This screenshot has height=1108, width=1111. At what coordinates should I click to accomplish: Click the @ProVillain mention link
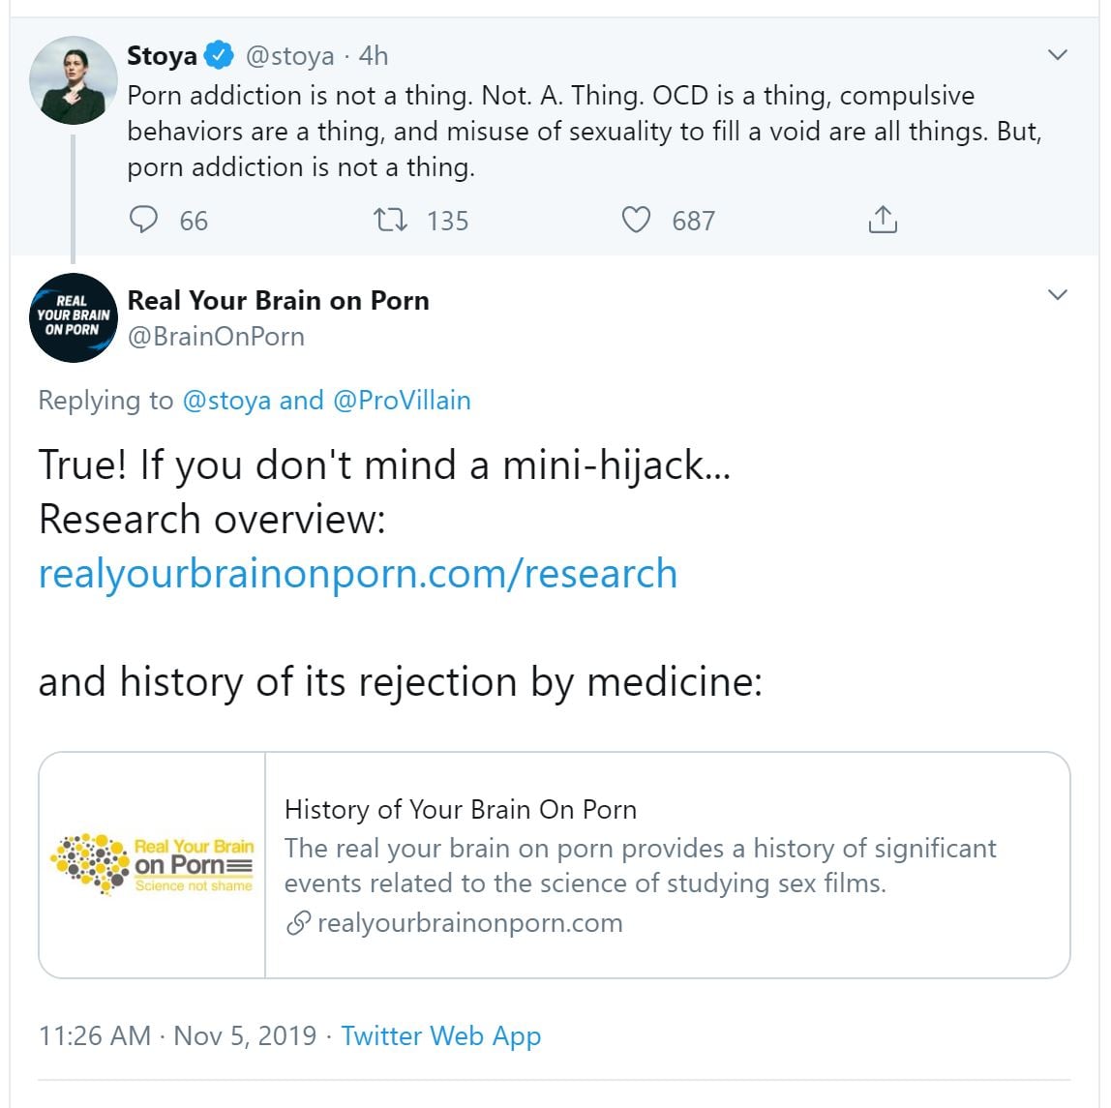[402, 401]
